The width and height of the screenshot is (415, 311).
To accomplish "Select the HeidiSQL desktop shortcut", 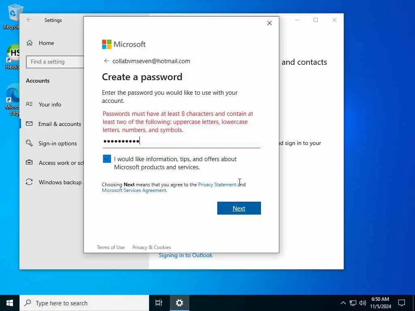I will point(13,57).
